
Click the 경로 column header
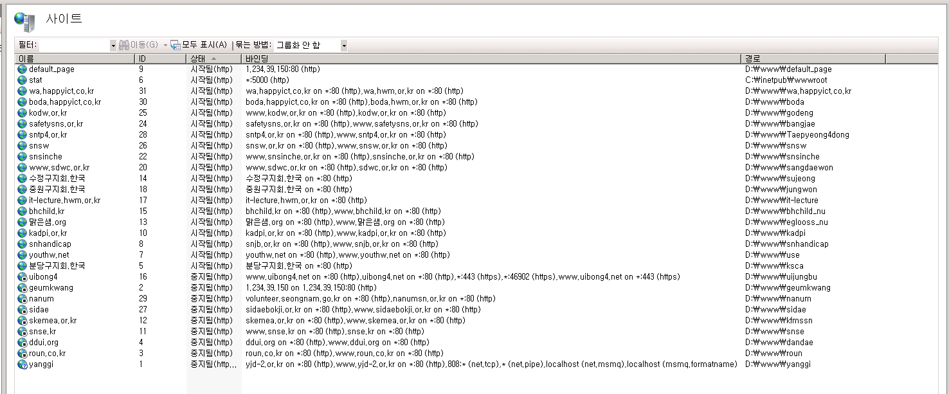pos(813,58)
